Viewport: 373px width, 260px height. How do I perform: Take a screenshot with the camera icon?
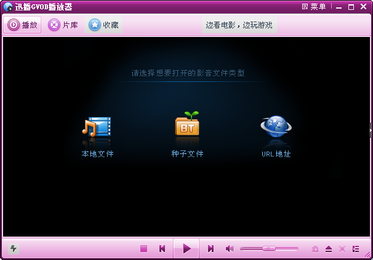pyautogui.click(x=315, y=249)
